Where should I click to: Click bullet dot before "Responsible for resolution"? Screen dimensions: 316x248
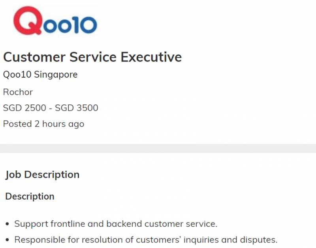[x=8, y=240]
